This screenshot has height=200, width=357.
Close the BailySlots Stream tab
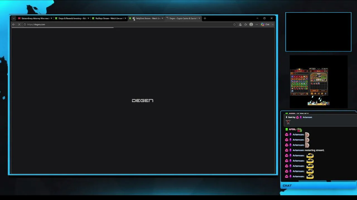162,18
